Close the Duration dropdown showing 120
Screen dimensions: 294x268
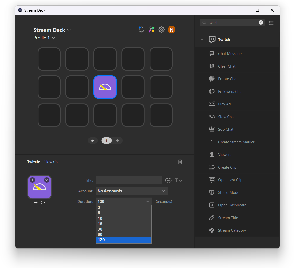124,201
